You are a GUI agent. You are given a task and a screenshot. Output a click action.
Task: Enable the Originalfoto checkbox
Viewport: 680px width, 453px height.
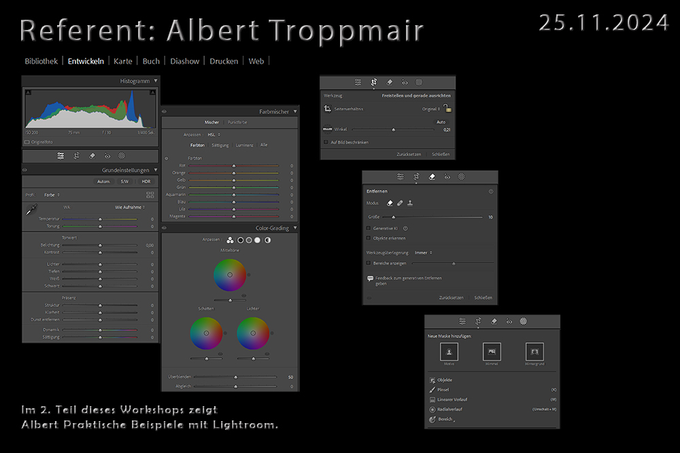pos(27,142)
